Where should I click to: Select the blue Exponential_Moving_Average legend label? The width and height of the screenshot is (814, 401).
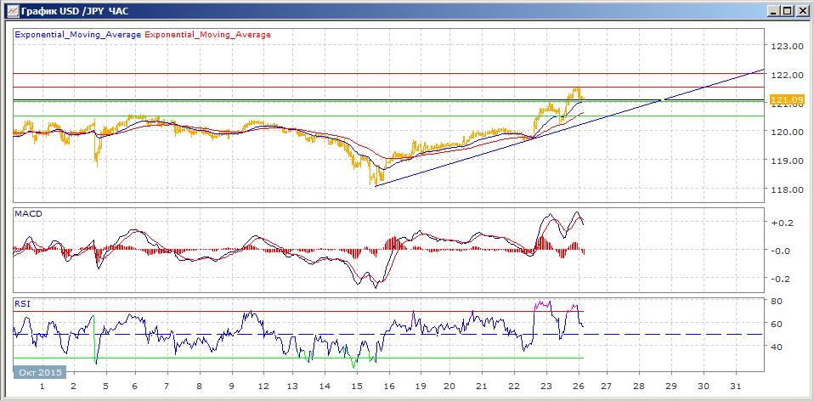[78, 35]
